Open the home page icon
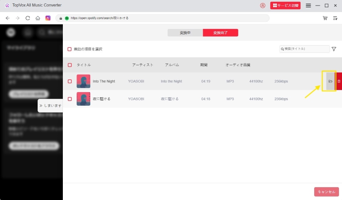 click(38, 18)
